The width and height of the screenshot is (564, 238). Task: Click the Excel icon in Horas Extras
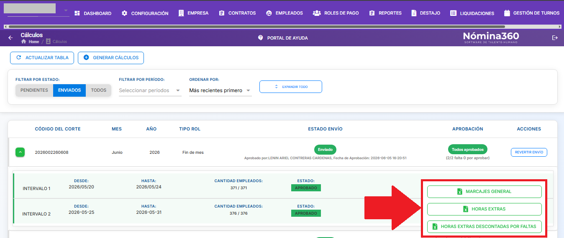[x=466, y=209]
